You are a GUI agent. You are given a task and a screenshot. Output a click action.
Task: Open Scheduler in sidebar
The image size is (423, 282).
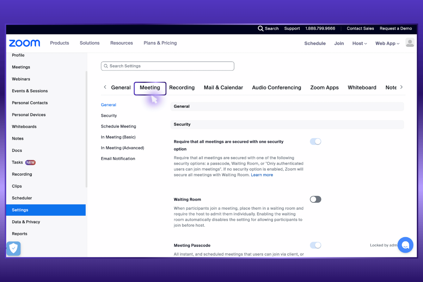[22, 198]
